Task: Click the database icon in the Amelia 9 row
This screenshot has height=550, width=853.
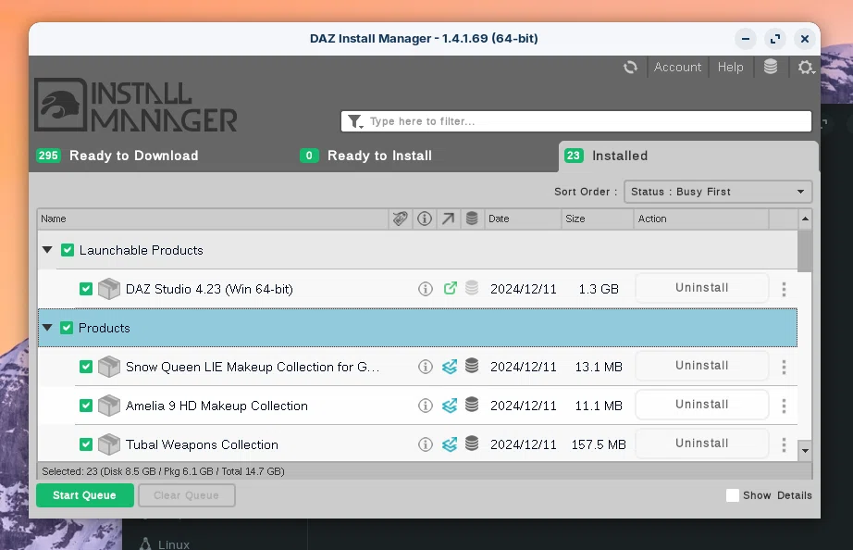Action: point(472,405)
